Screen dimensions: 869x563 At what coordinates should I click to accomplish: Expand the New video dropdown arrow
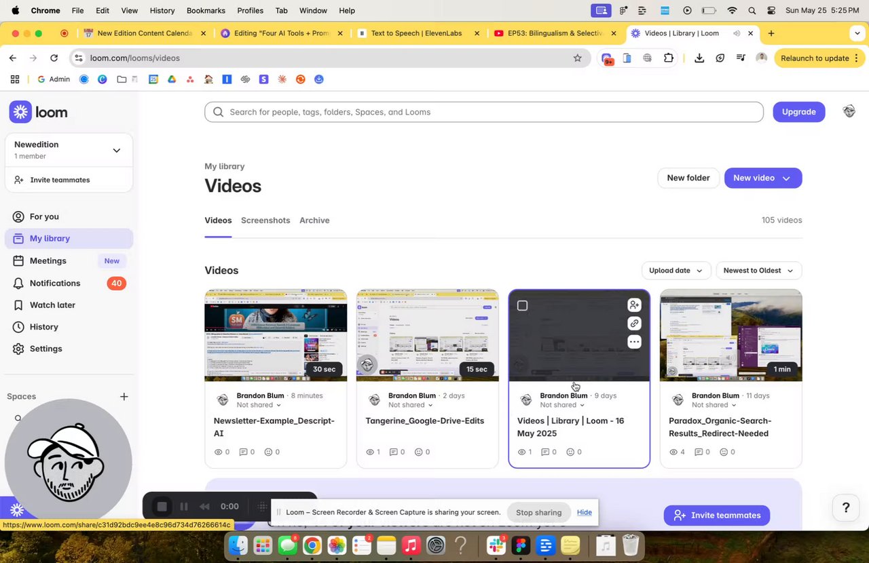[786, 178]
